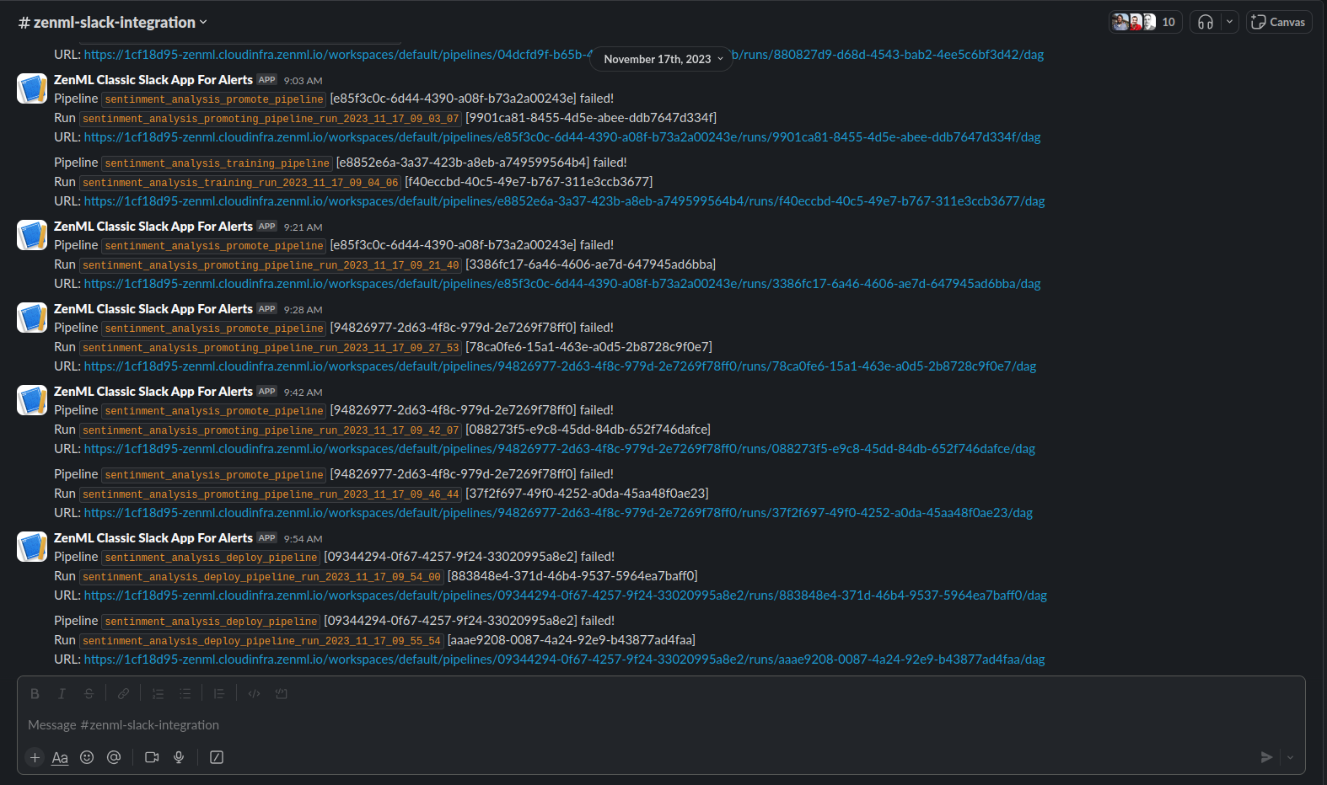Open ZenML app avatar on 9:54 AM message

pos(32,547)
